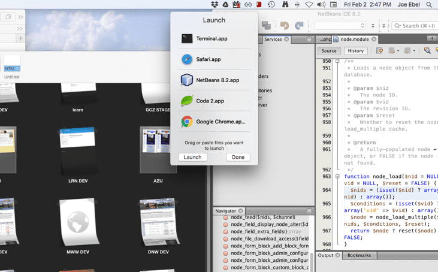438x272 pixels.
Task: Add new tab with plus button
Action: 20,38
